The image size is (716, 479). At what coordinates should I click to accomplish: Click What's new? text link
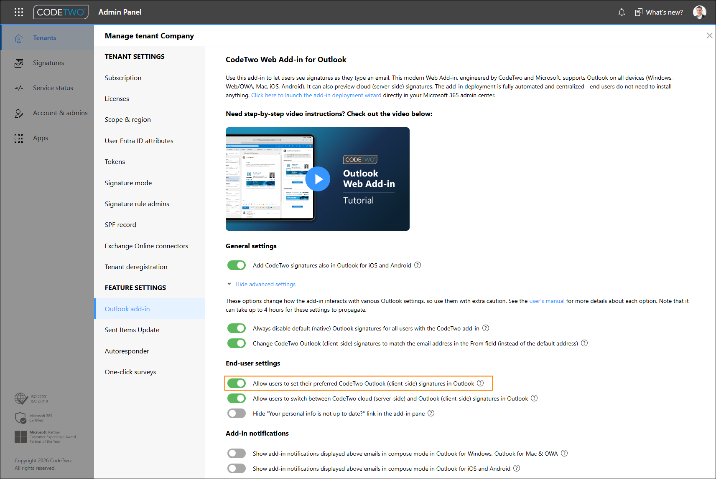click(x=664, y=12)
